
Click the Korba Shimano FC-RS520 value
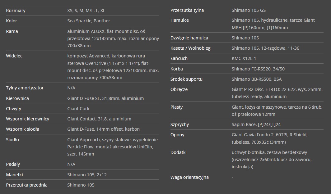(x=258, y=69)
